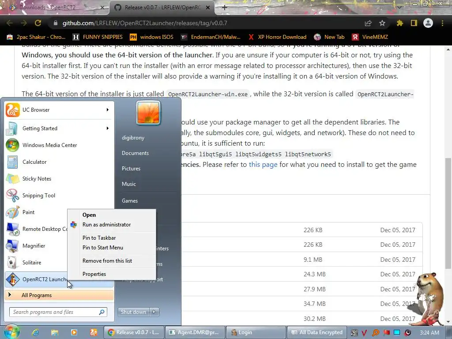Click the page vertical scrollbar thumb
This screenshot has width=452, height=339.
coord(448,213)
